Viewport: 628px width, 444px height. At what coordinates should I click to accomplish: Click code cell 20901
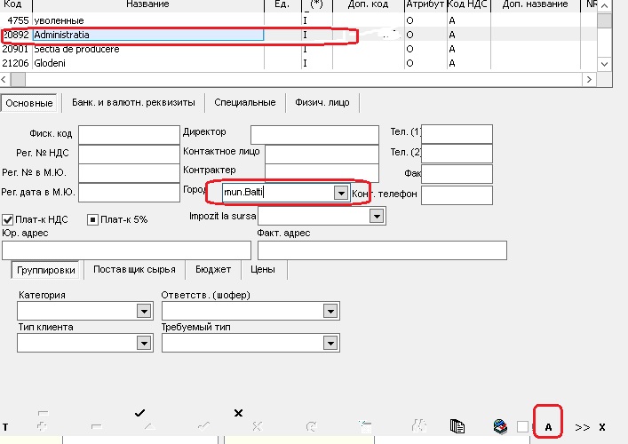pyautogui.click(x=15, y=49)
